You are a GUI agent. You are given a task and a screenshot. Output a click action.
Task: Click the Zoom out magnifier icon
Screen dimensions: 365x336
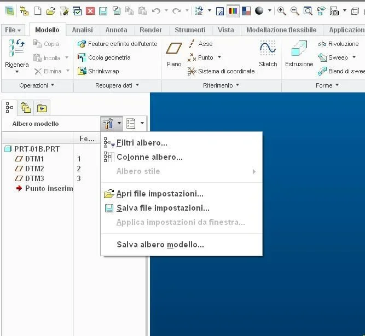[x=295, y=11]
